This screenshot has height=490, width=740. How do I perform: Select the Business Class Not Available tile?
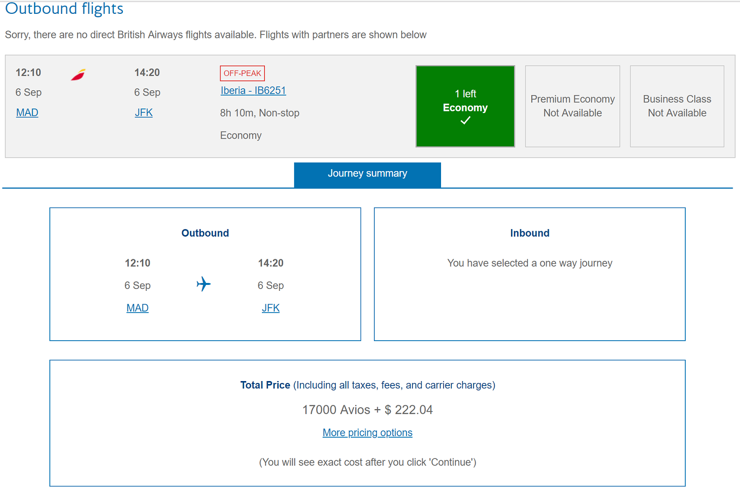click(677, 106)
